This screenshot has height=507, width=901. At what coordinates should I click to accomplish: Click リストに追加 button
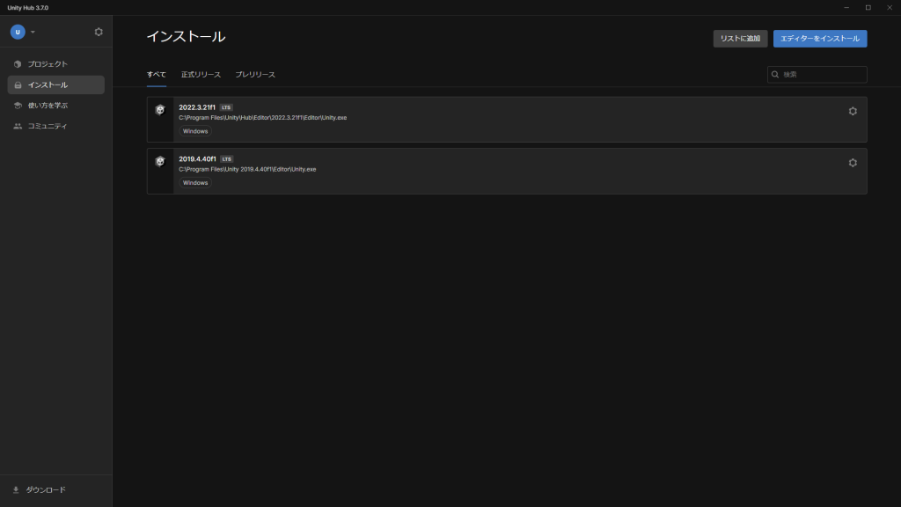click(x=740, y=39)
